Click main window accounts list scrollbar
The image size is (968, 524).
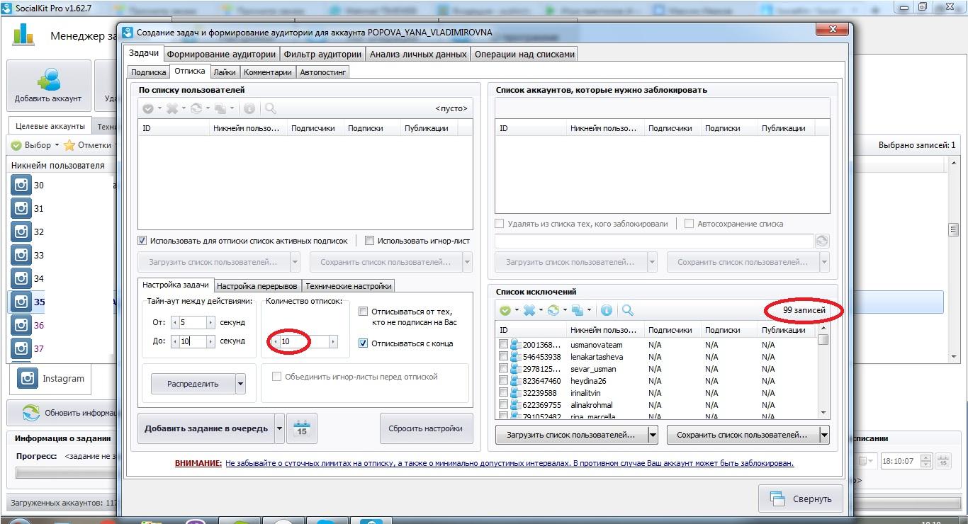pos(954,229)
